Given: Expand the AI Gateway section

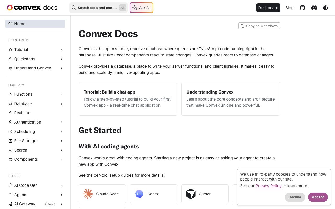Looking at the screenshot, I should 61,204.
